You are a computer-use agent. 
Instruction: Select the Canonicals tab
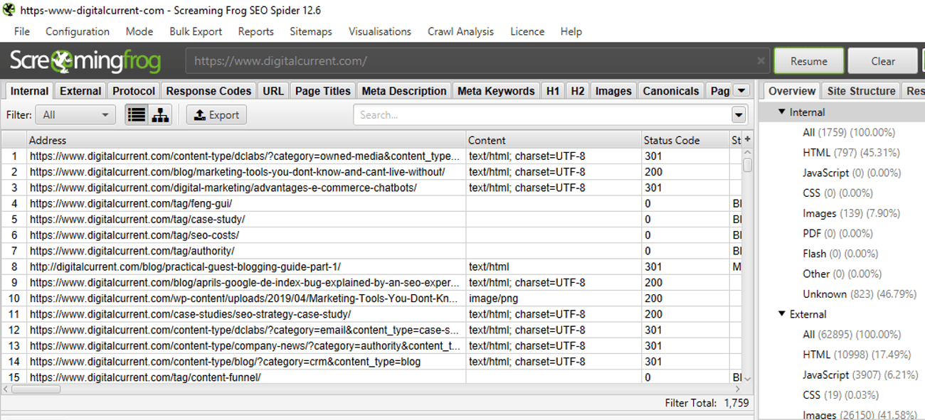point(671,91)
